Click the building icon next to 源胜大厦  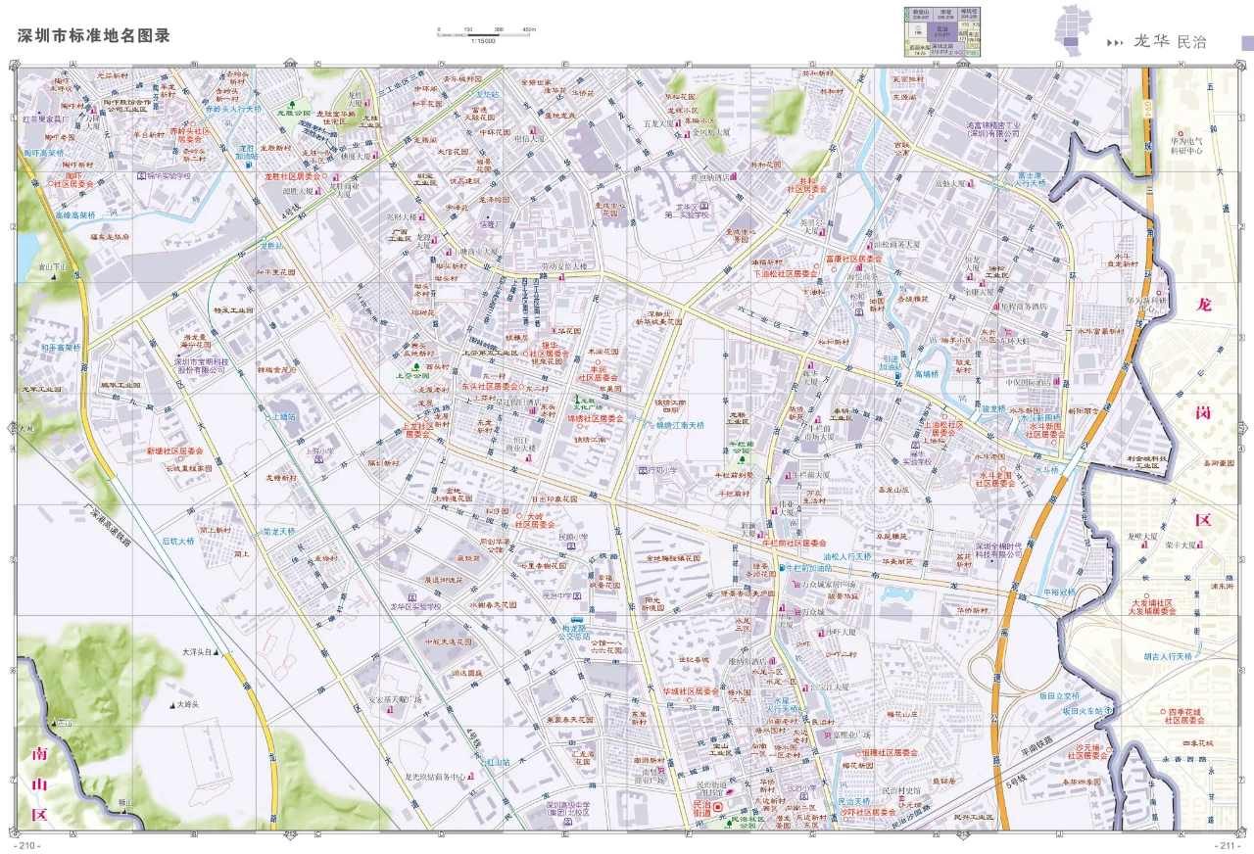(318, 190)
